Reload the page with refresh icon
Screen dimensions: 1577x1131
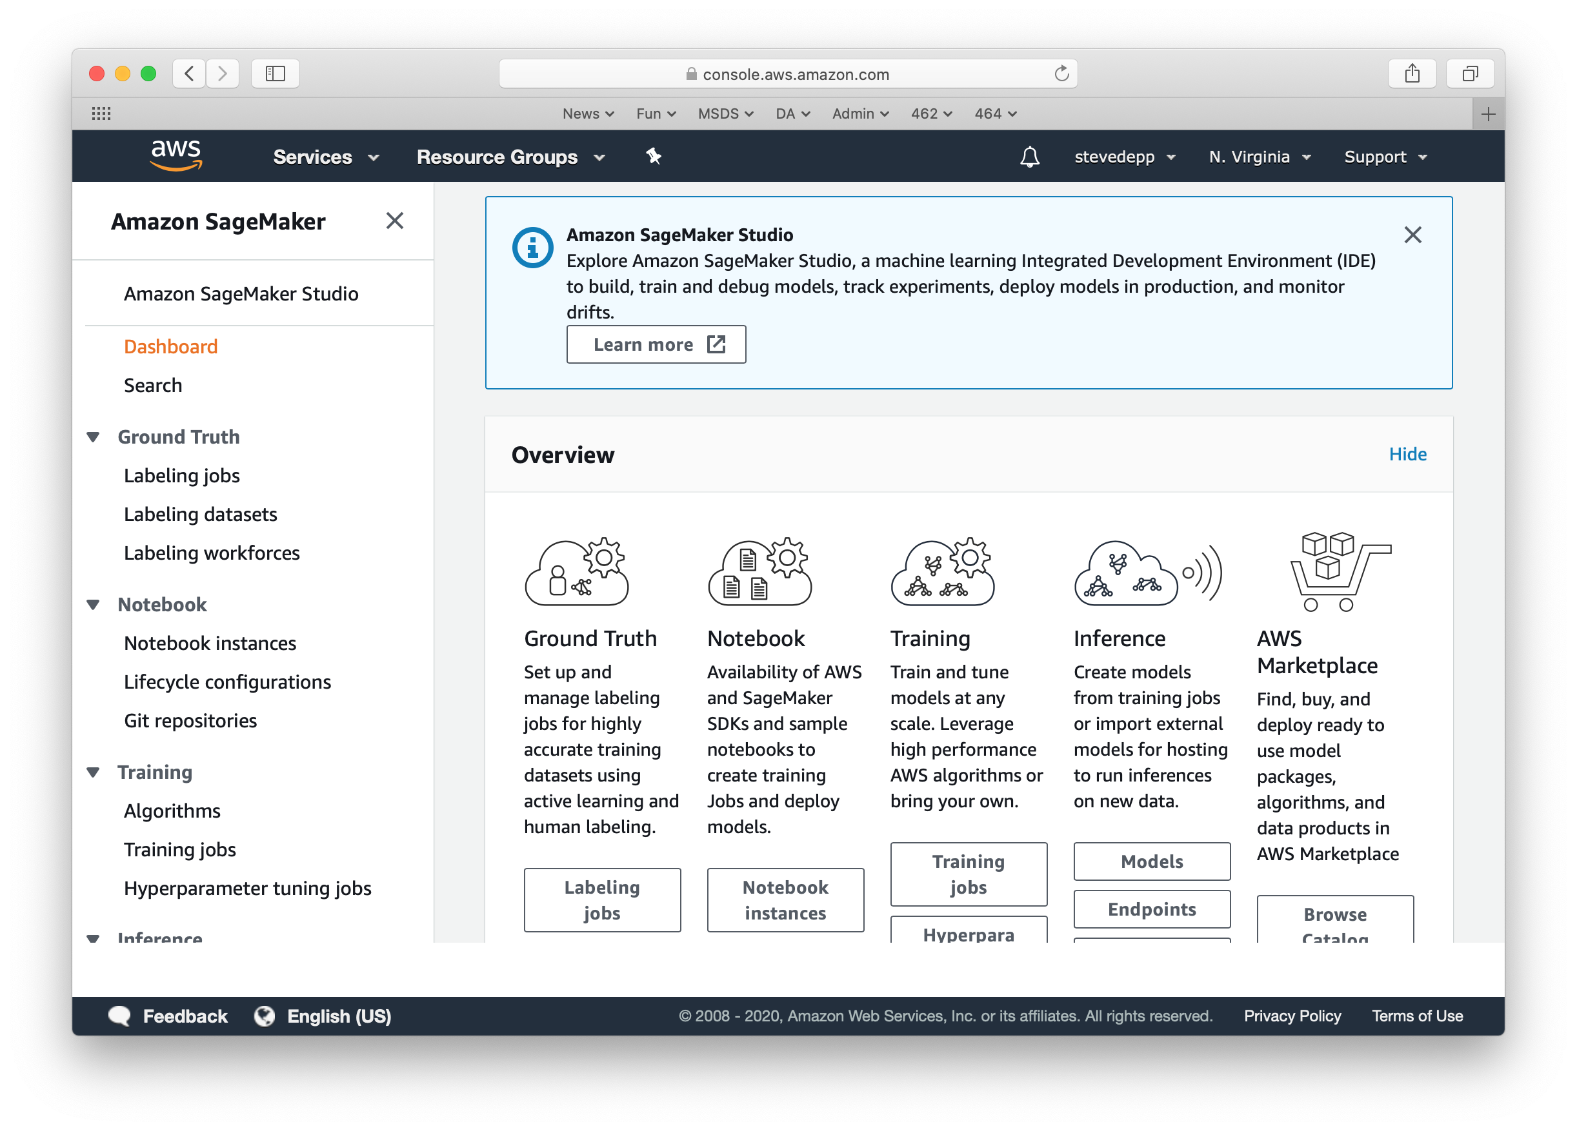click(1061, 73)
